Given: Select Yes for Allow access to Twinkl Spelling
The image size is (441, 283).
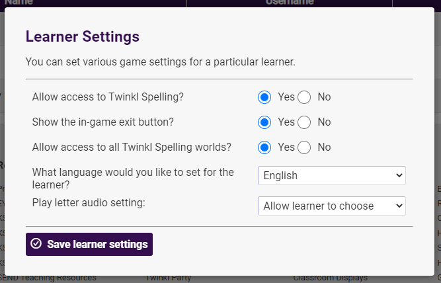Looking at the screenshot, I should click(x=264, y=97).
